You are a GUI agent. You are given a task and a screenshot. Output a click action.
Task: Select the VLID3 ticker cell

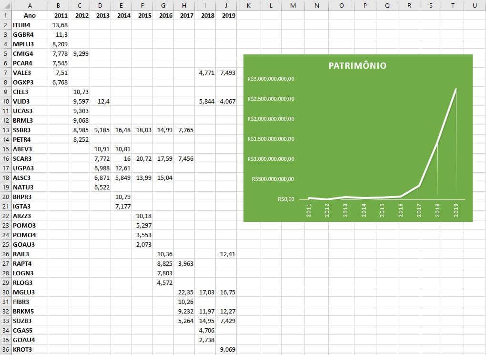pyautogui.click(x=30, y=102)
